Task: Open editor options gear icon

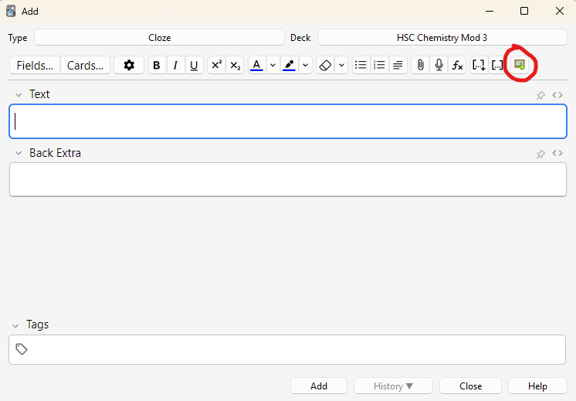Action: point(129,66)
